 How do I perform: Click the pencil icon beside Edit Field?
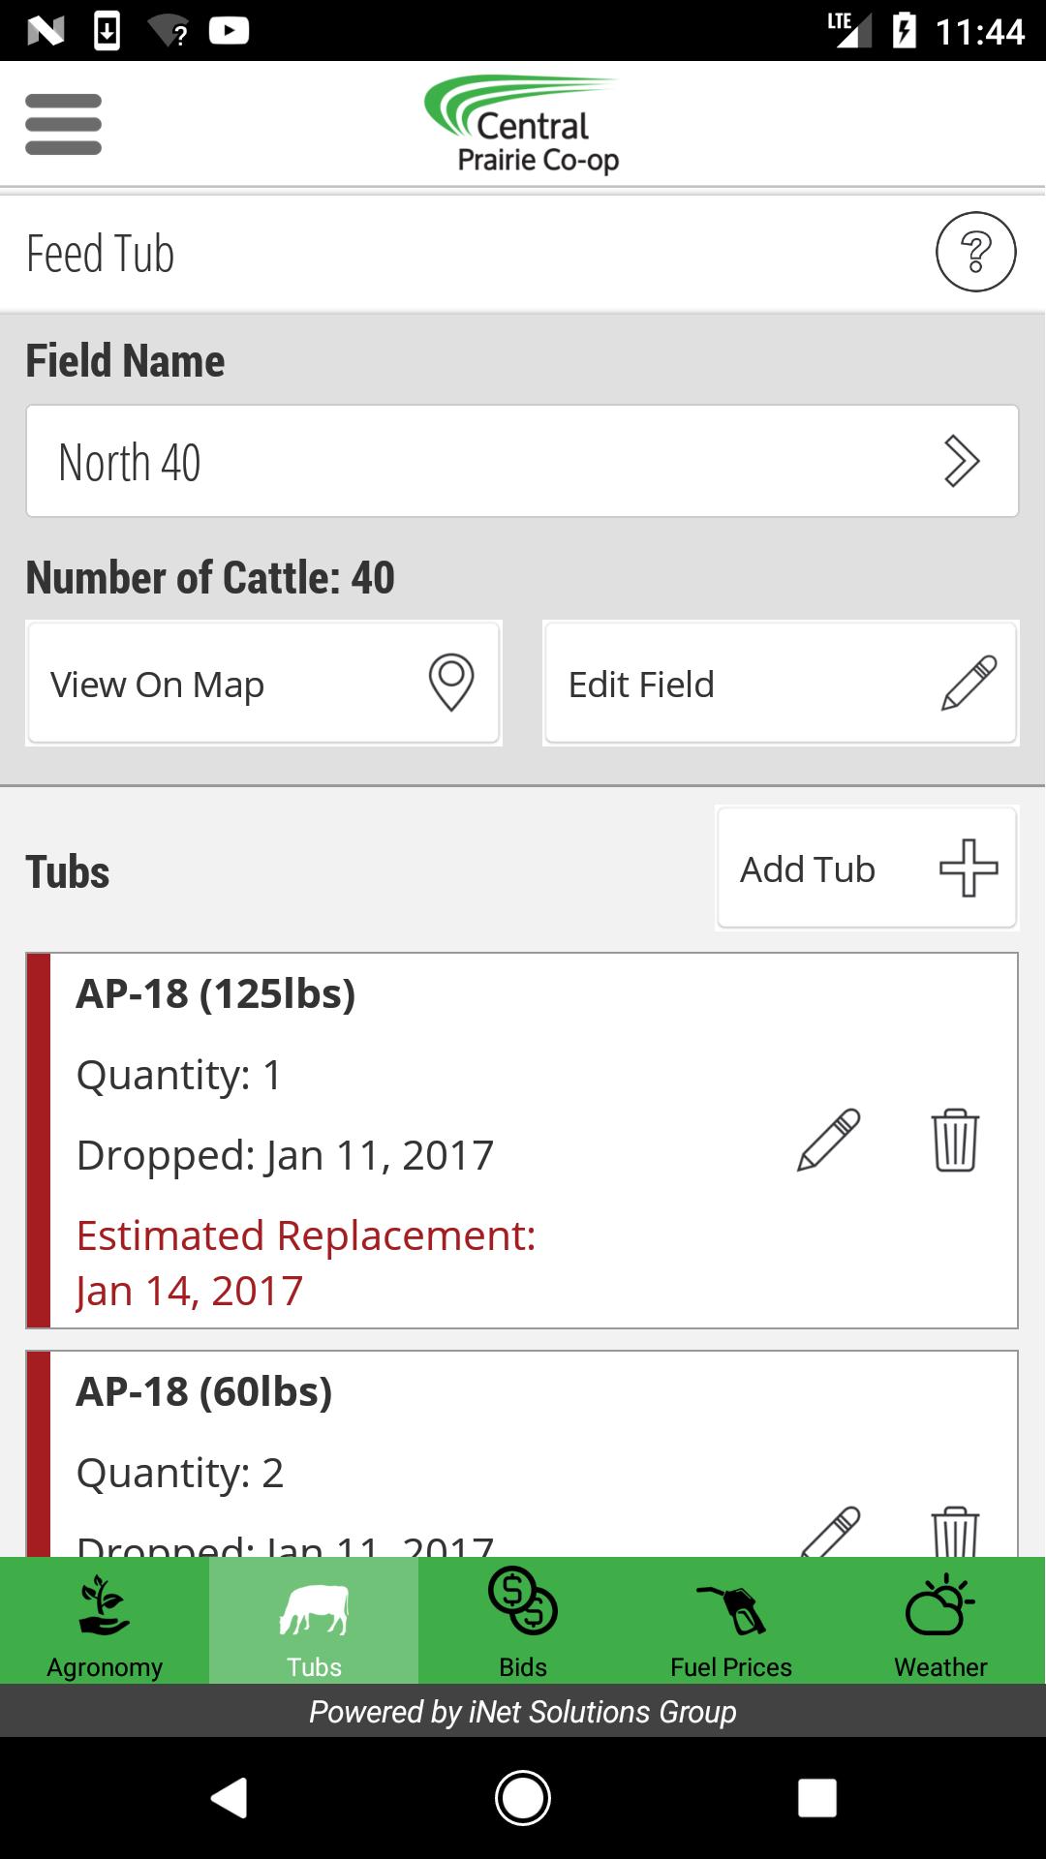click(x=969, y=683)
